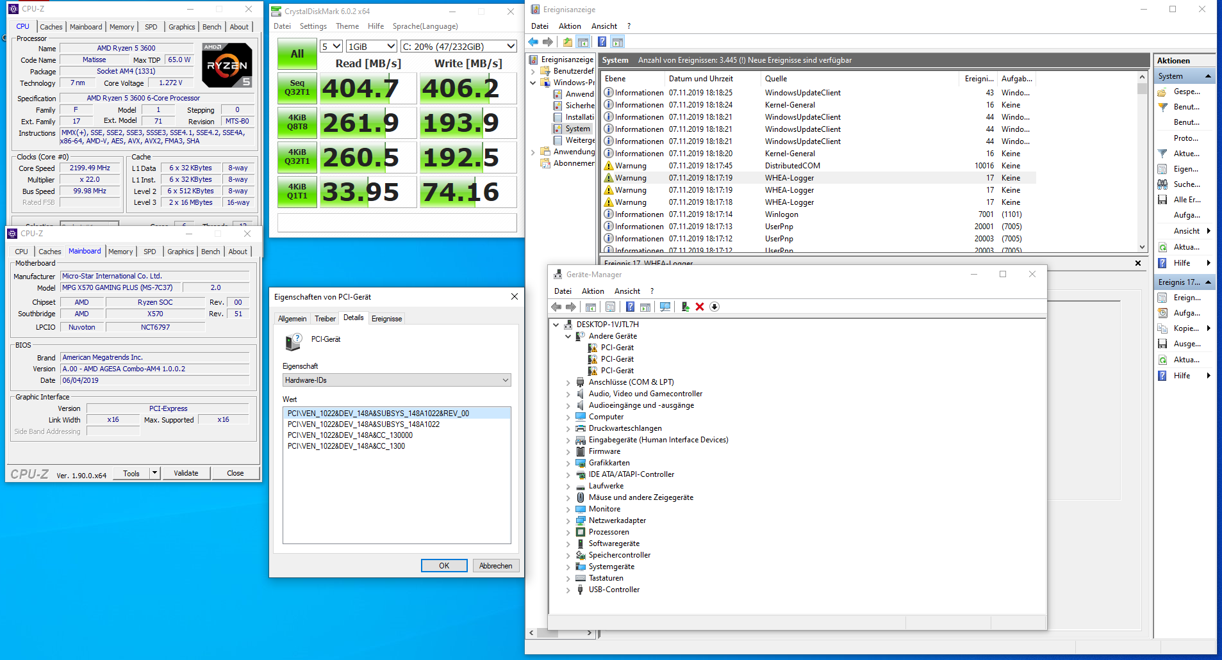Start the 4KiB Q8T8 benchmark
The height and width of the screenshot is (660, 1222).
click(x=297, y=122)
